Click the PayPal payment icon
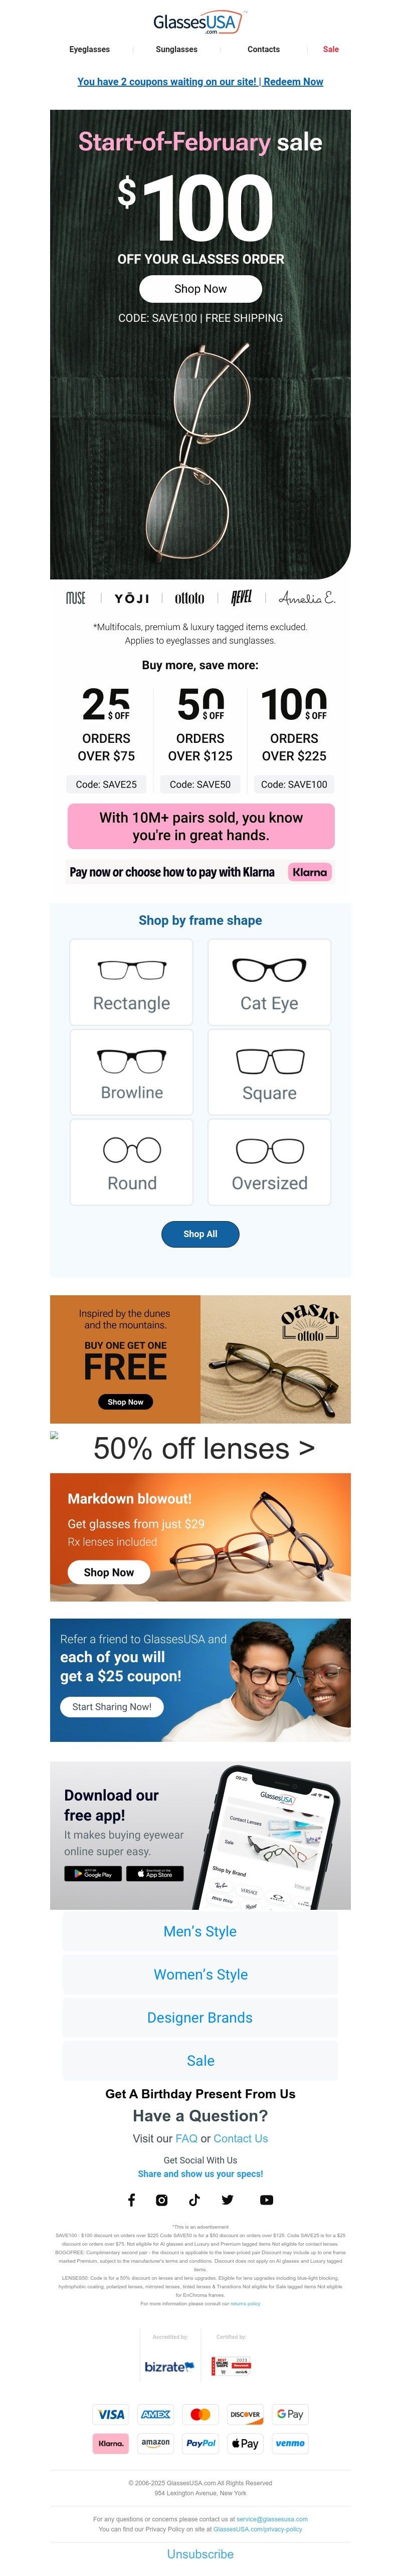 [x=200, y=2442]
